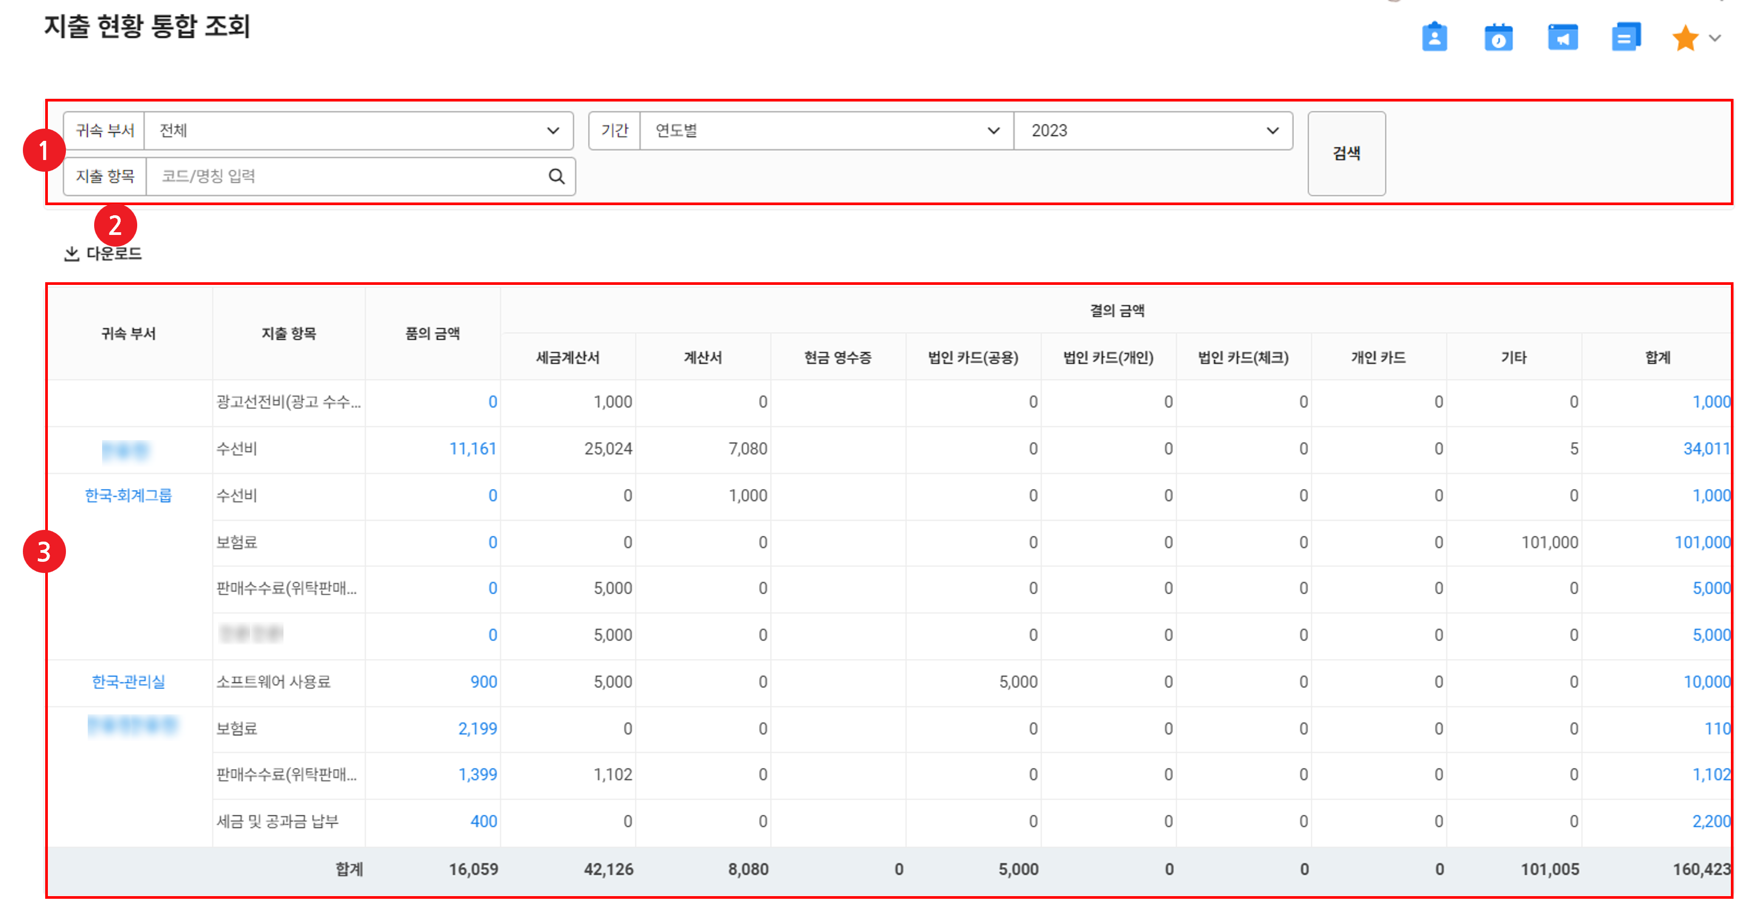Click the 다운로드 download icon
This screenshot has height=911, width=1758.
72,254
